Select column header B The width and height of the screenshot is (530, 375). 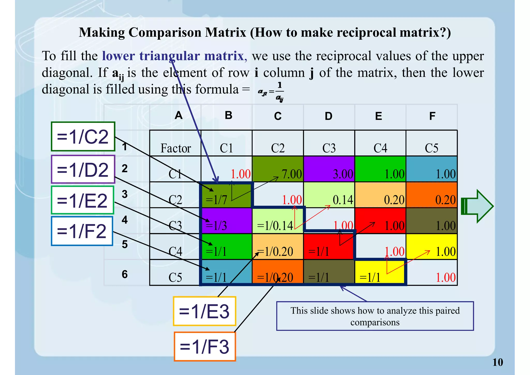229,115
